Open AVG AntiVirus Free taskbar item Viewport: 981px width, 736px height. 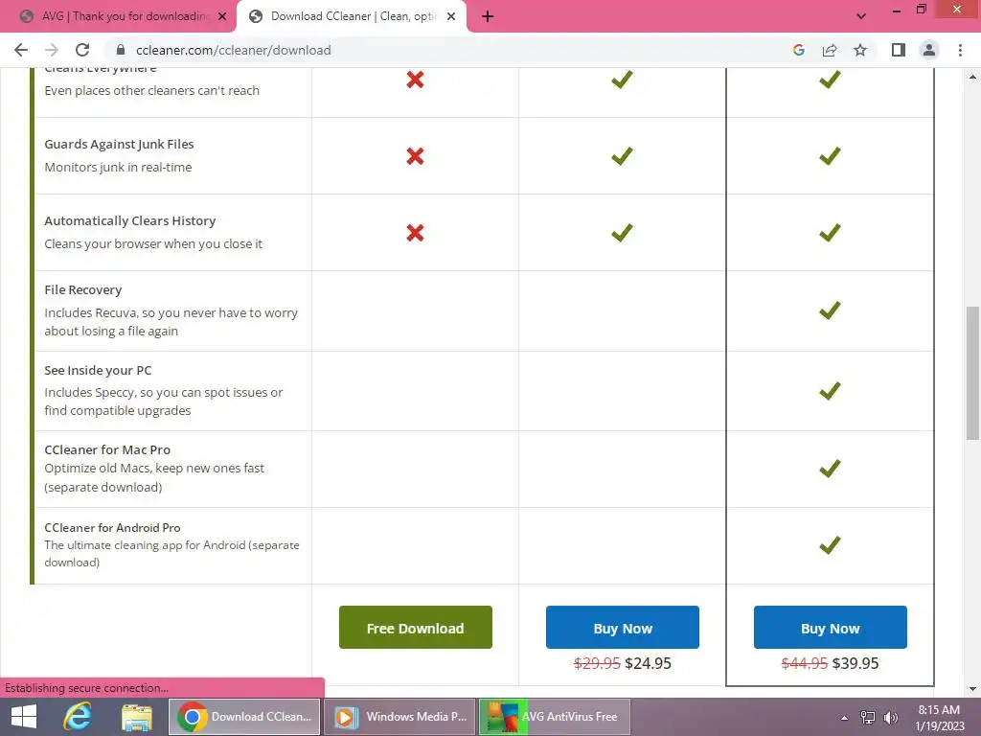pyautogui.click(x=555, y=717)
